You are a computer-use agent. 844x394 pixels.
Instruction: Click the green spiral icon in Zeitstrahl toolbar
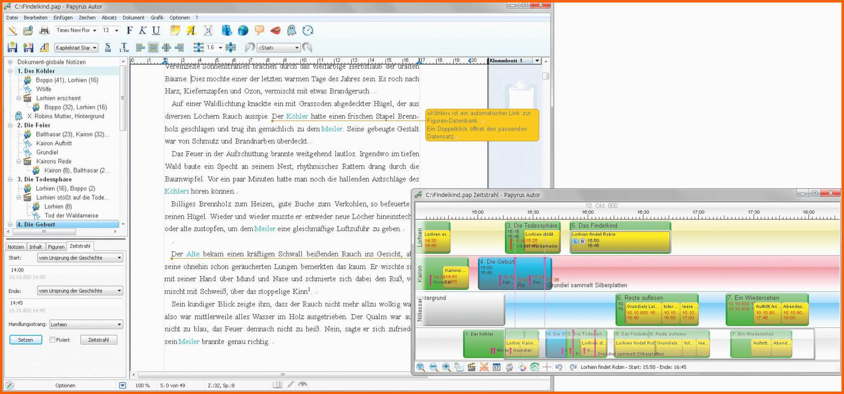(535, 367)
